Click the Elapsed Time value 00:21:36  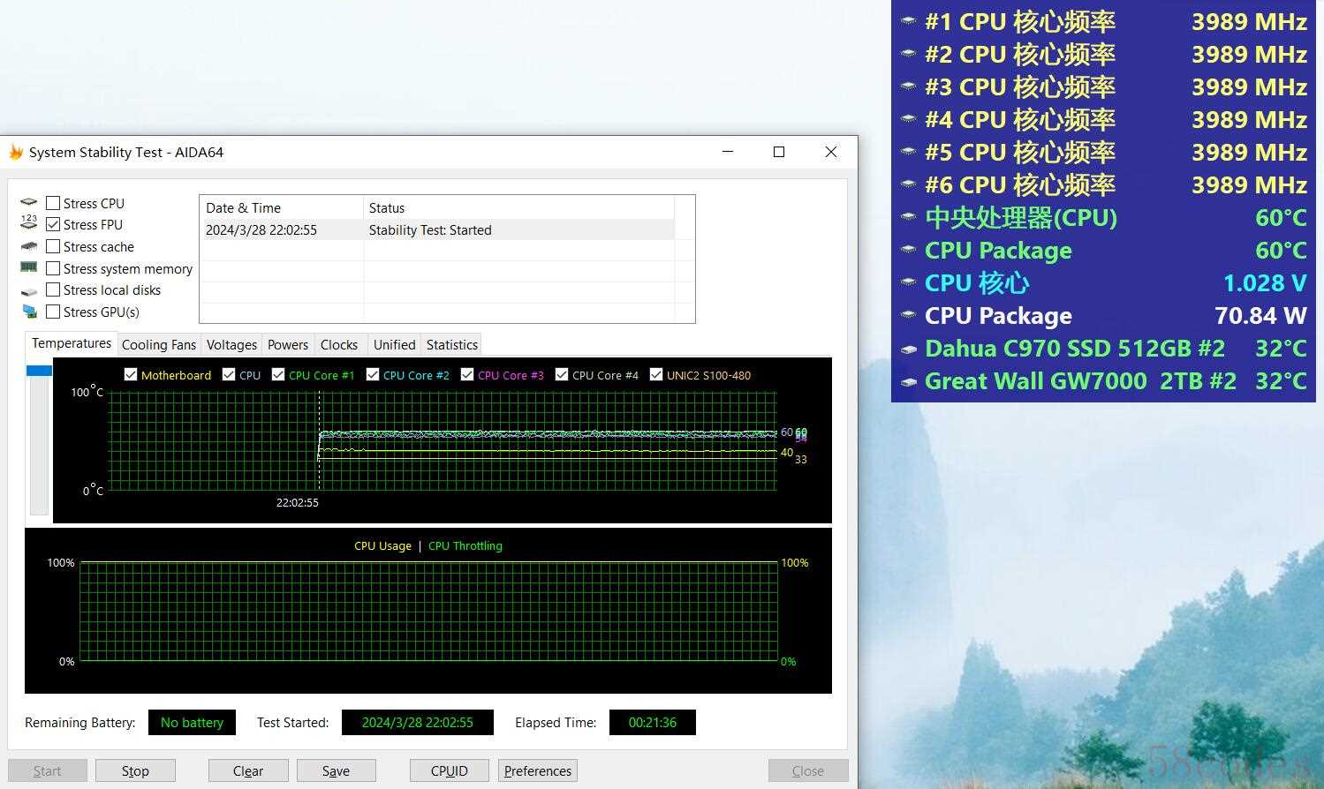(x=653, y=722)
